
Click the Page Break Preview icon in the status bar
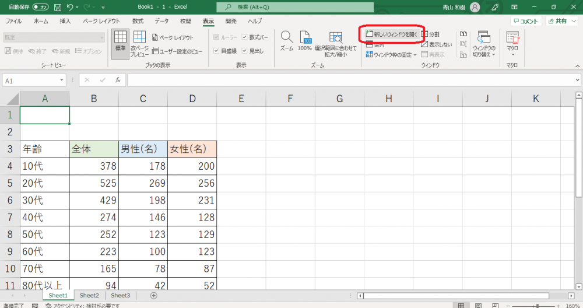[495, 306]
